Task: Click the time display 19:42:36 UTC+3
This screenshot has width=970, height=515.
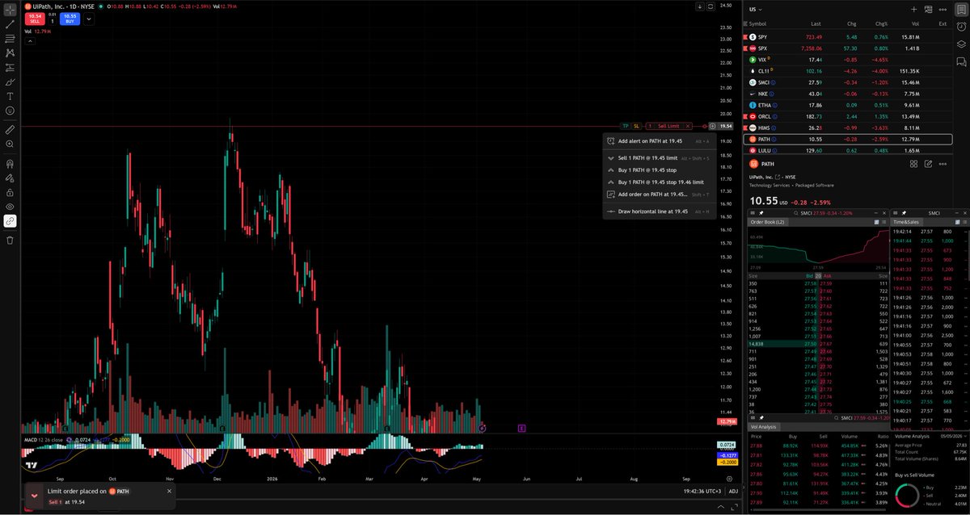Action: coord(702,490)
